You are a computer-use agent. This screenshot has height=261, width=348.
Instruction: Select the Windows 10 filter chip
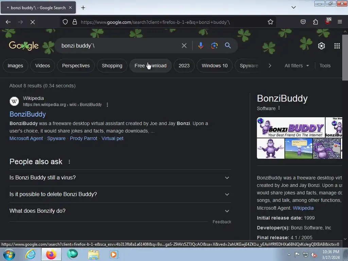(215, 66)
